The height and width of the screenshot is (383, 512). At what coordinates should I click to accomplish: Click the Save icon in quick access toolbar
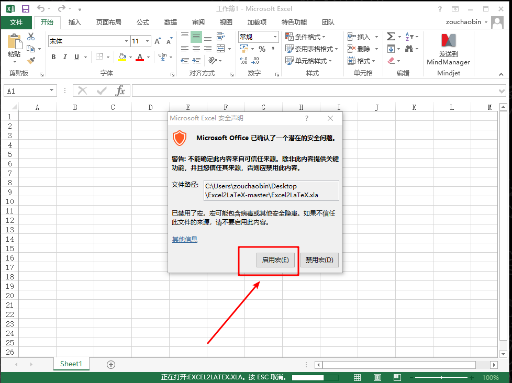click(26, 9)
